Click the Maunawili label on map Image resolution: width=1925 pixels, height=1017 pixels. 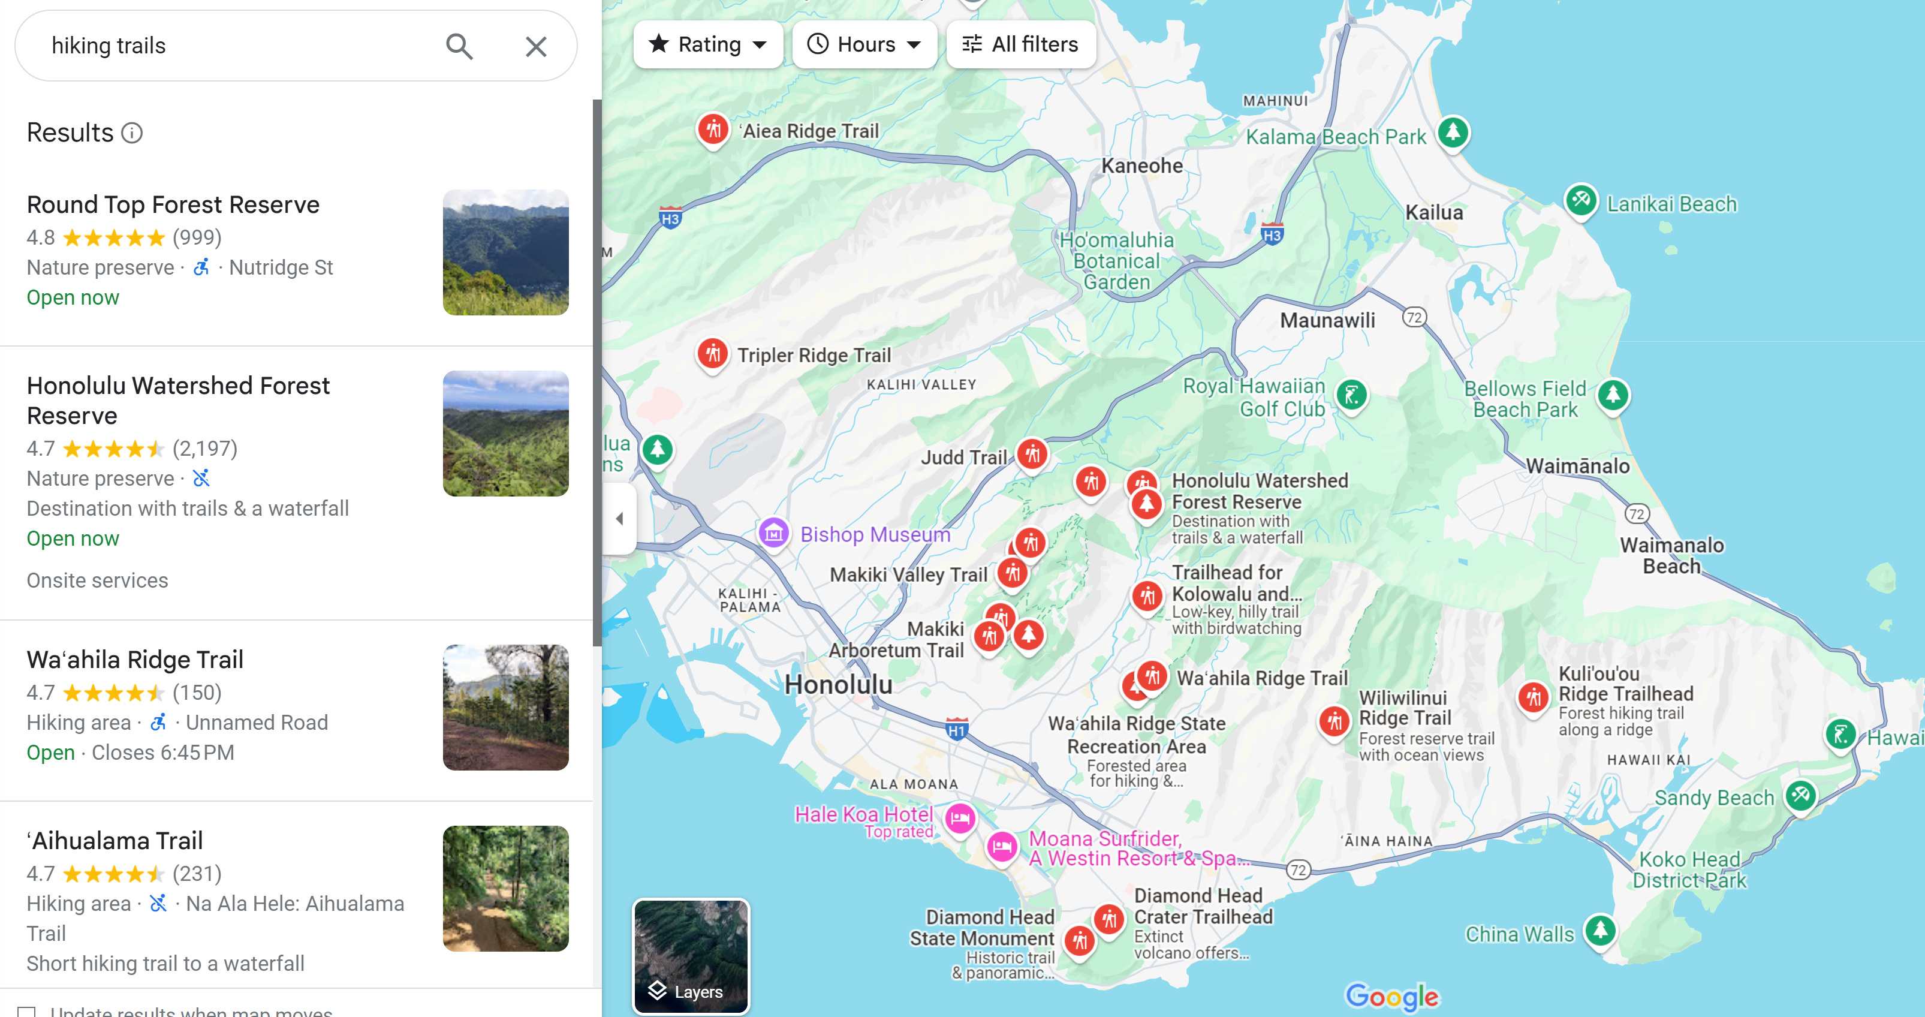coord(1327,321)
